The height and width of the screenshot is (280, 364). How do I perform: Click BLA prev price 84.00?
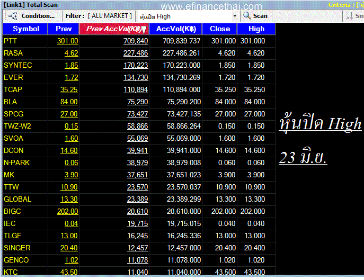pyautogui.click(x=69, y=102)
